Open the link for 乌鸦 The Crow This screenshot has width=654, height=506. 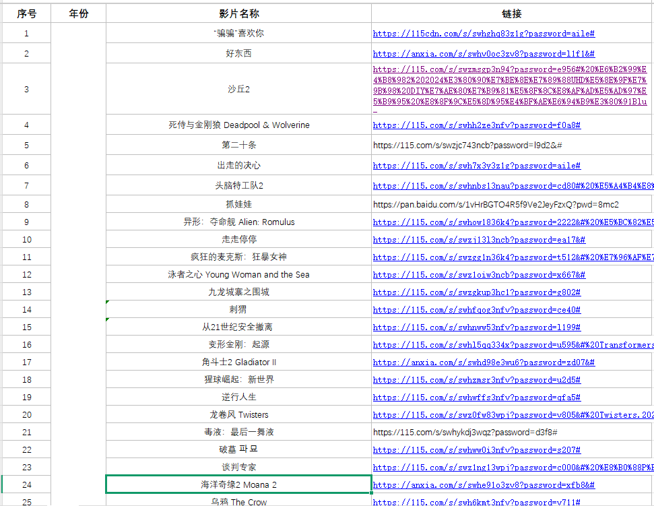click(477, 502)
